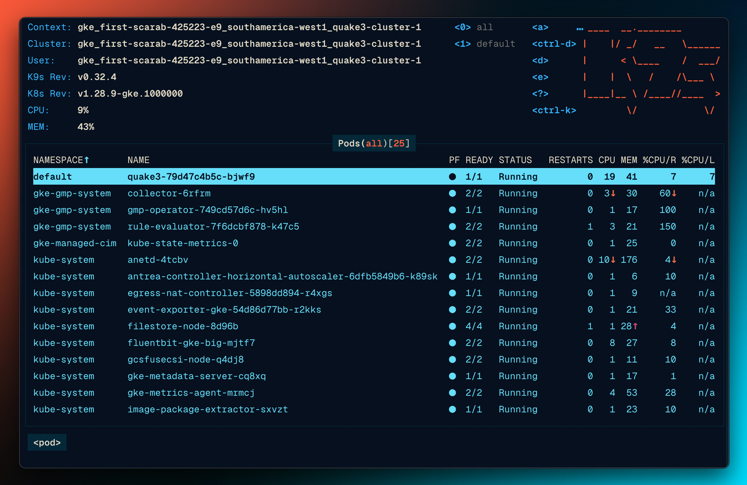Click the <?> help shortcut
The image size is (747, 485).
tap(540, 94)
